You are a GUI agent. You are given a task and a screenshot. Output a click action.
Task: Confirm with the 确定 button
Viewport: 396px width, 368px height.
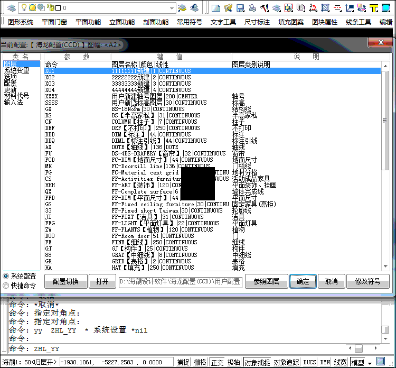[303, 281]
